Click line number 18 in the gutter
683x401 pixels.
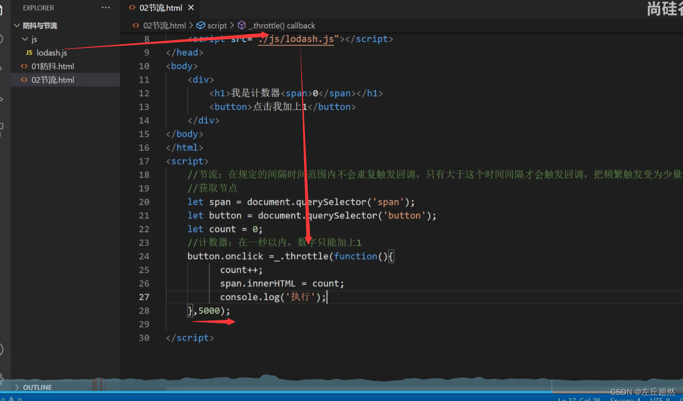point(144,175)
